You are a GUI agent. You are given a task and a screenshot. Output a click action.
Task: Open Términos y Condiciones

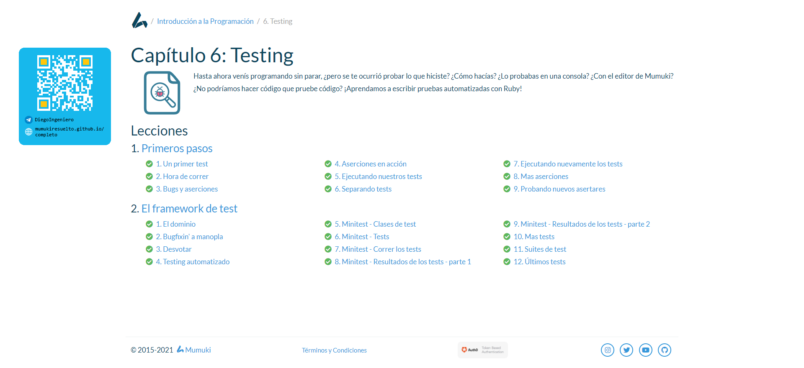click(334, 350)
